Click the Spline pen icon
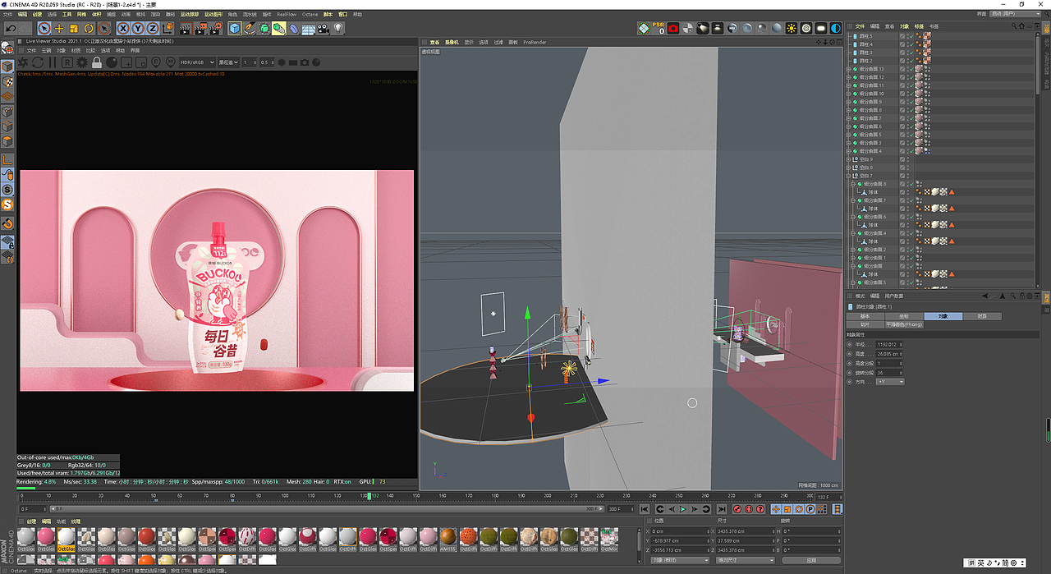This screenshot has height=574, width=1051. pyautogui.click(x=249, y=28)
